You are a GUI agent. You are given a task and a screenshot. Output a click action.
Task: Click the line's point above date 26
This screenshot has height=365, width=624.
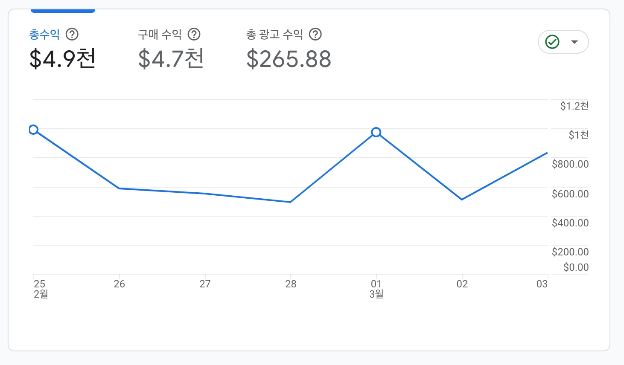119,188
